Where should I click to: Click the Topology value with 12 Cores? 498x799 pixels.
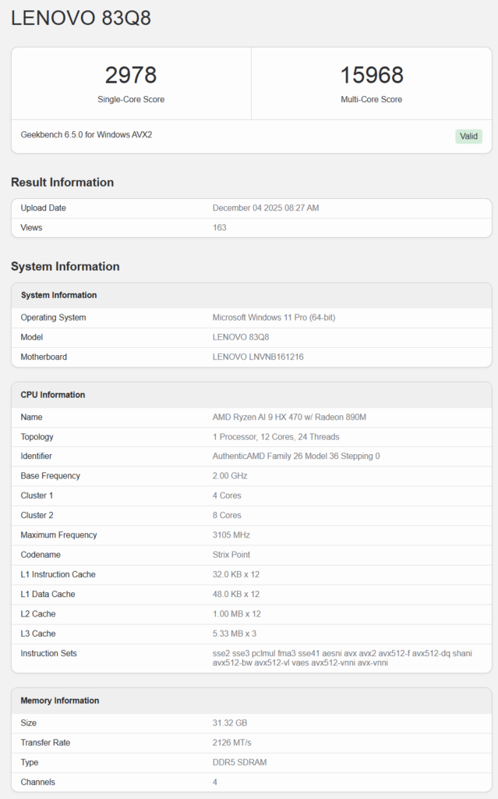point(276,437)
